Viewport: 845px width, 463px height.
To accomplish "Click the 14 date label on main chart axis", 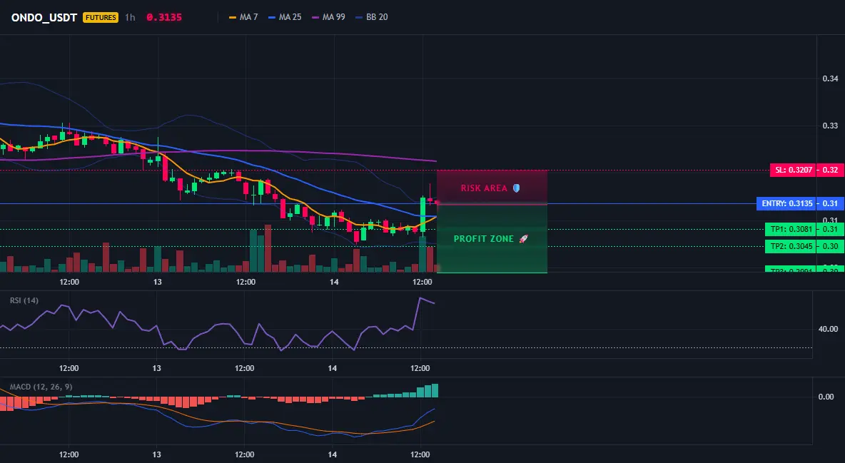I will pyautogui.click(x=334, y=282).
